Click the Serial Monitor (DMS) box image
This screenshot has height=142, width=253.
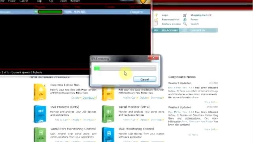pos(108,114)
